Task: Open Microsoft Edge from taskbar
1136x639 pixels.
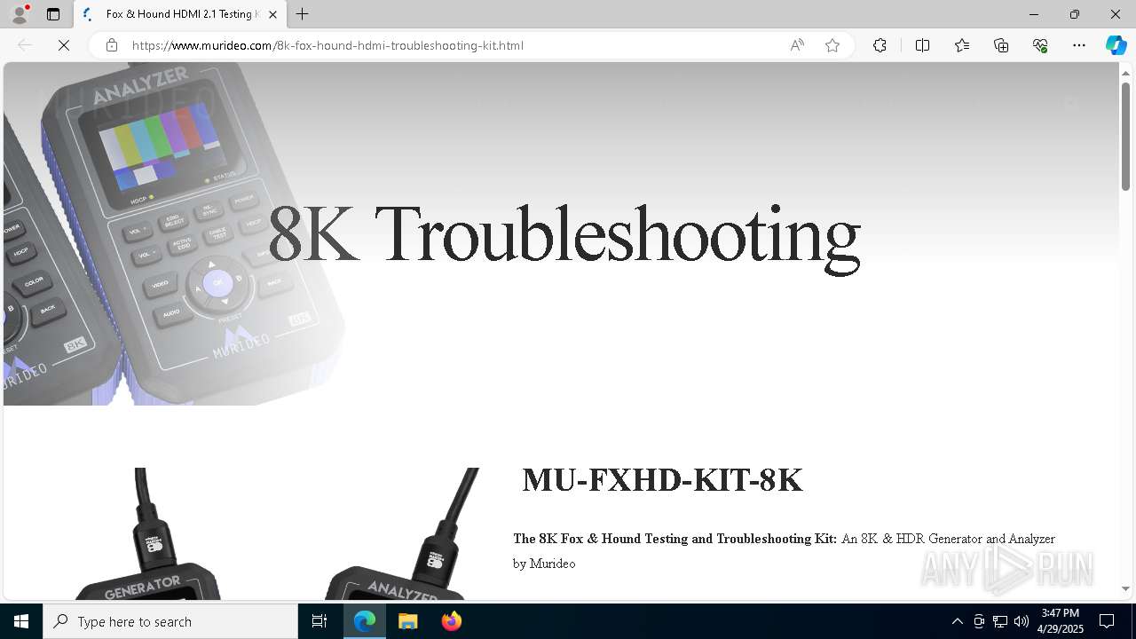Action: (365, 621)
